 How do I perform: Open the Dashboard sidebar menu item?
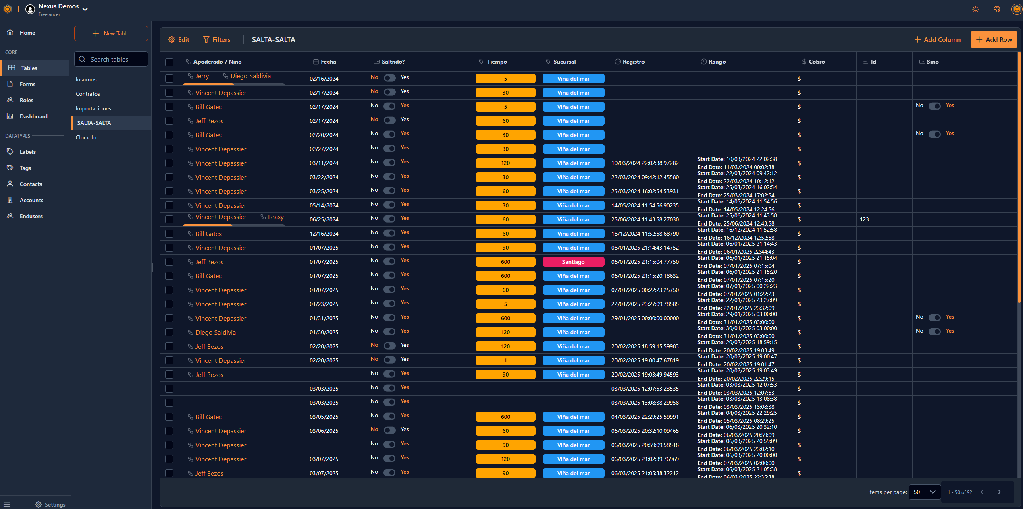33,116
